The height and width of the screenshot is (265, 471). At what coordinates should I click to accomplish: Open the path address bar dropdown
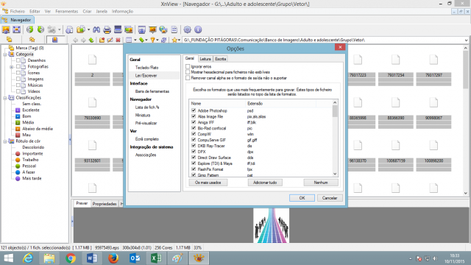466,40
